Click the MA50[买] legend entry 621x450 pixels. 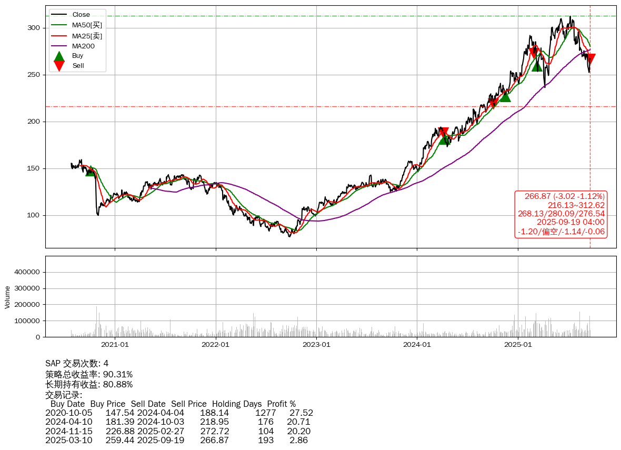(87, 25)
